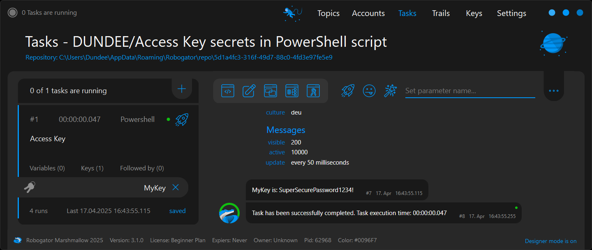This screenshot has width=592, height=250.
Task: Open the three-dots more options menu
Action: pos(553,91)
